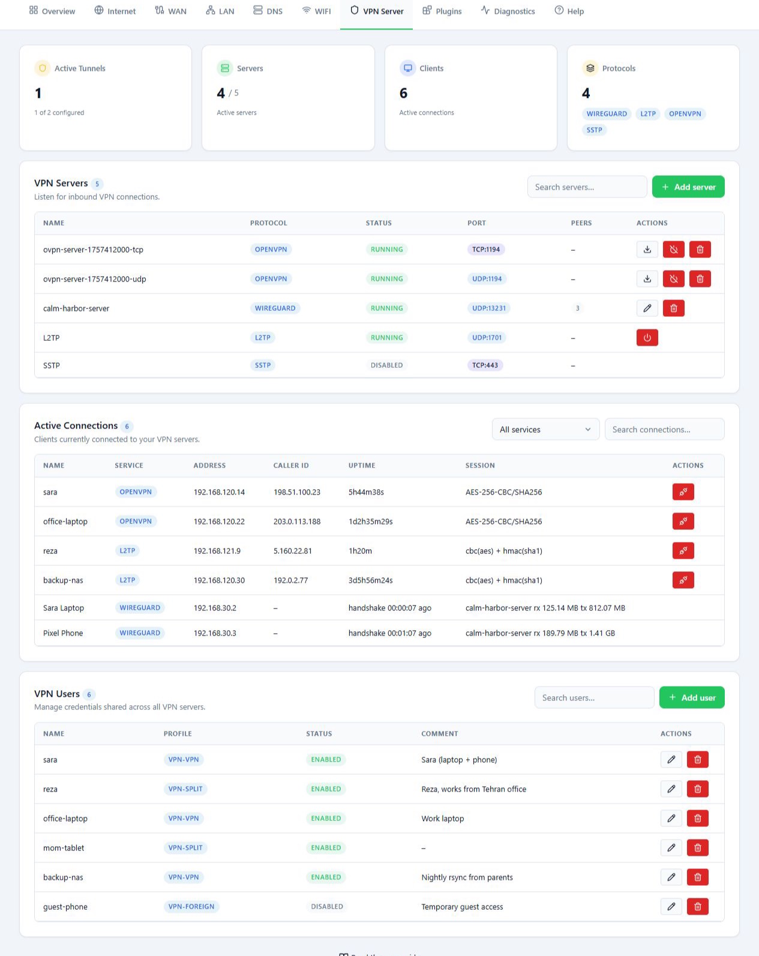Disconnect the sara OpenVPN connection
Image resolution: width=759 pixels, height=956 pixels.
point(683,492)
